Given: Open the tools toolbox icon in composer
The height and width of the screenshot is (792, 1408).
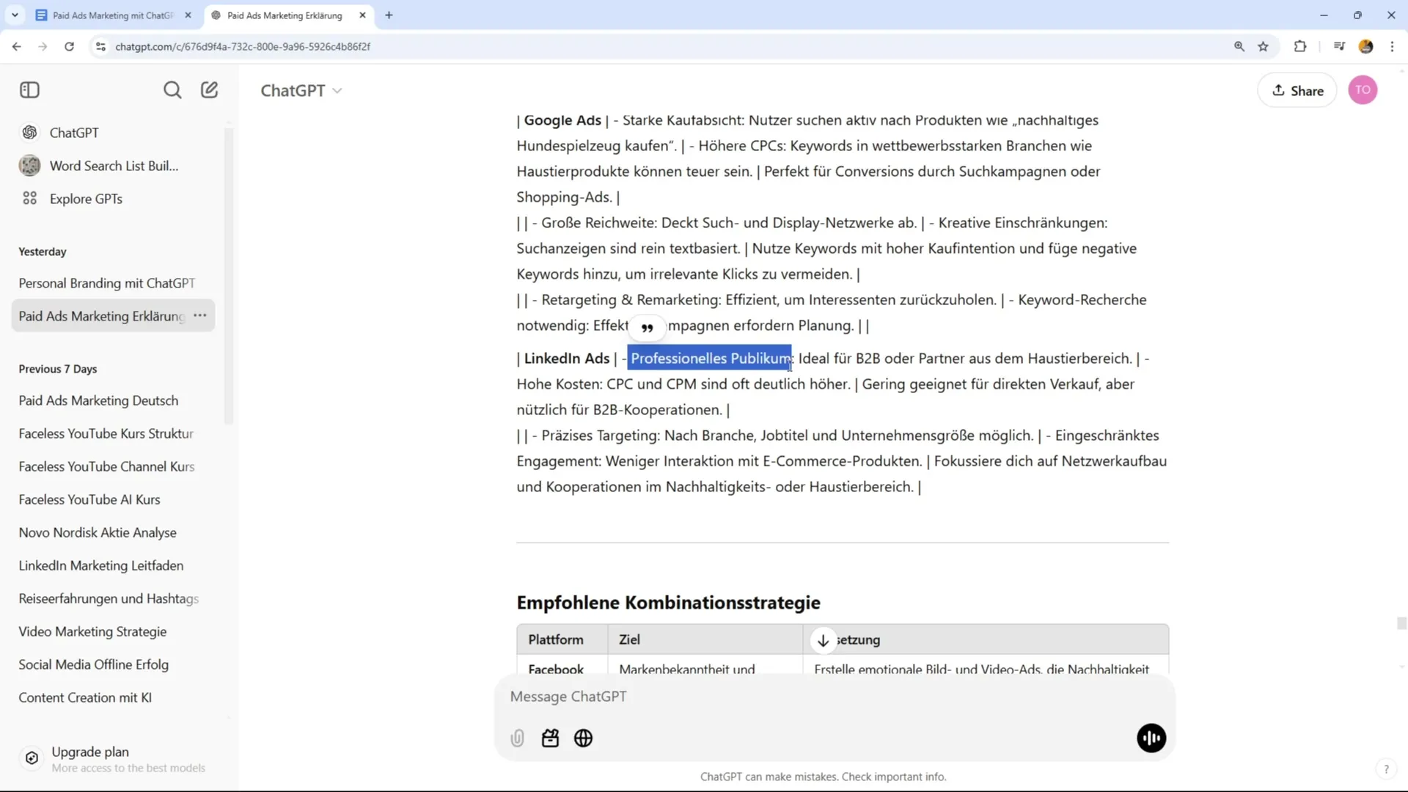Looking at the screenshot, I should [550, 738].
